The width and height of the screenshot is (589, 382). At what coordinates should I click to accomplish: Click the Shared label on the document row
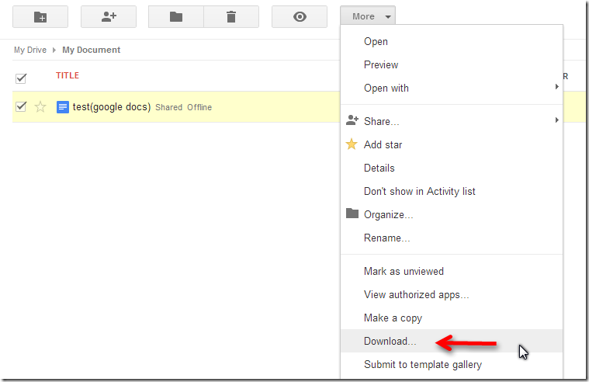(x=168, y=107)
